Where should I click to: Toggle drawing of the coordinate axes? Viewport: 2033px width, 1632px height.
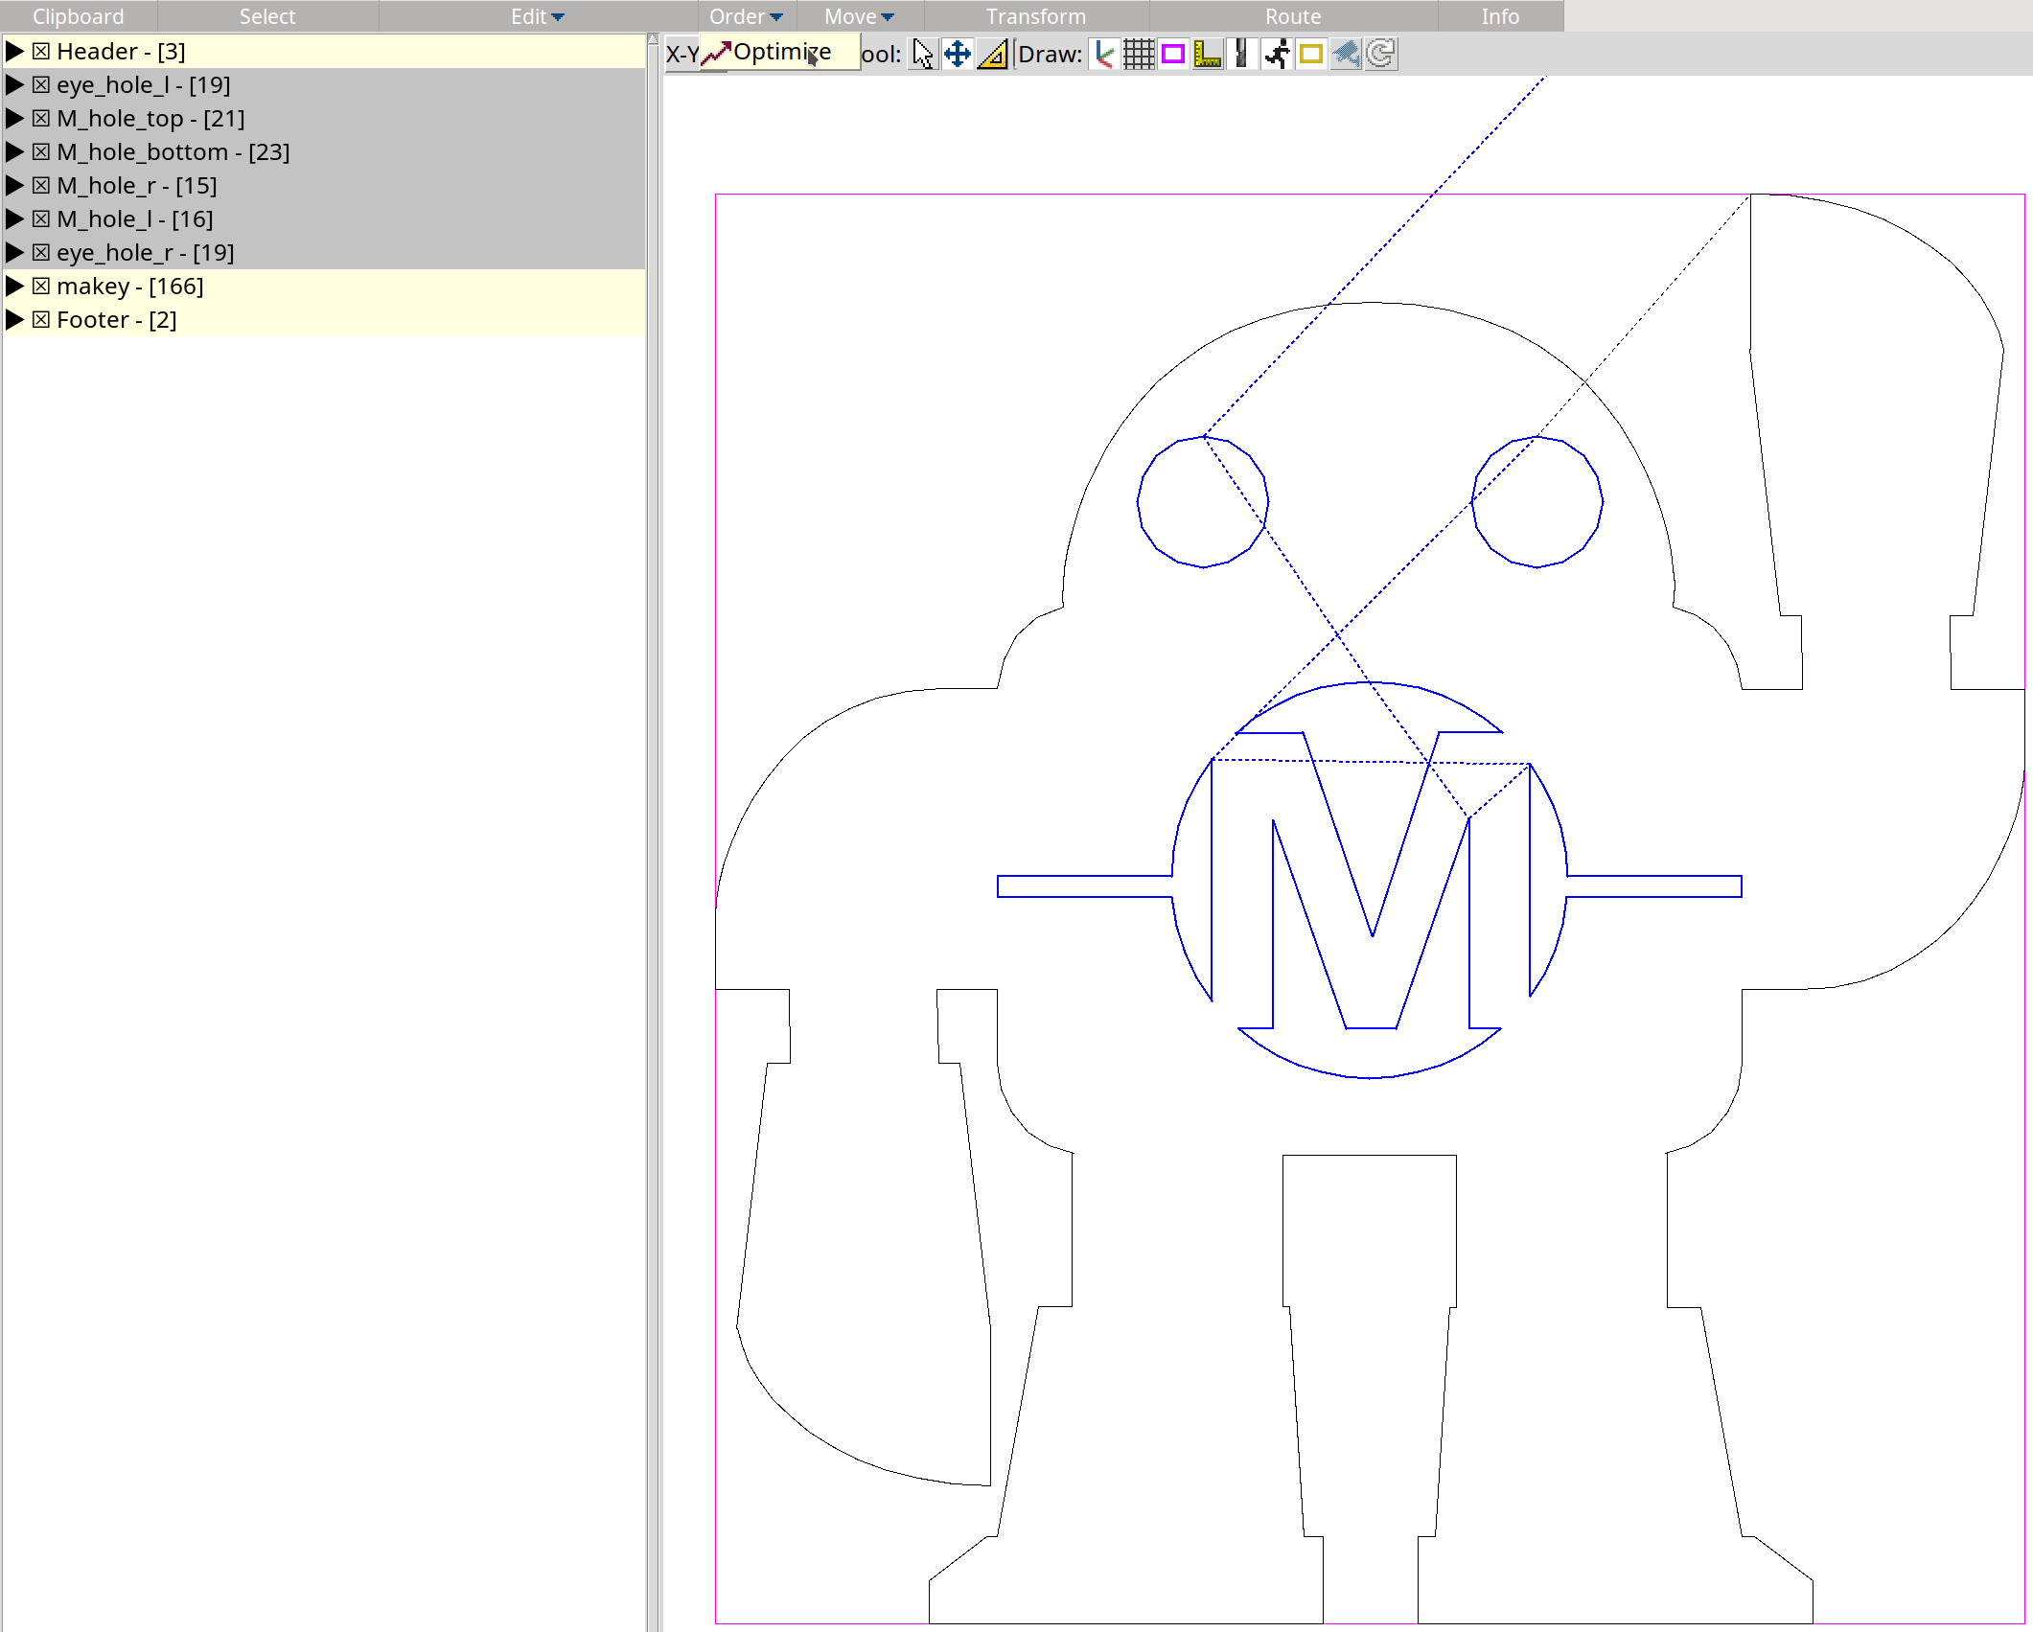click(x=1104, y=55)
